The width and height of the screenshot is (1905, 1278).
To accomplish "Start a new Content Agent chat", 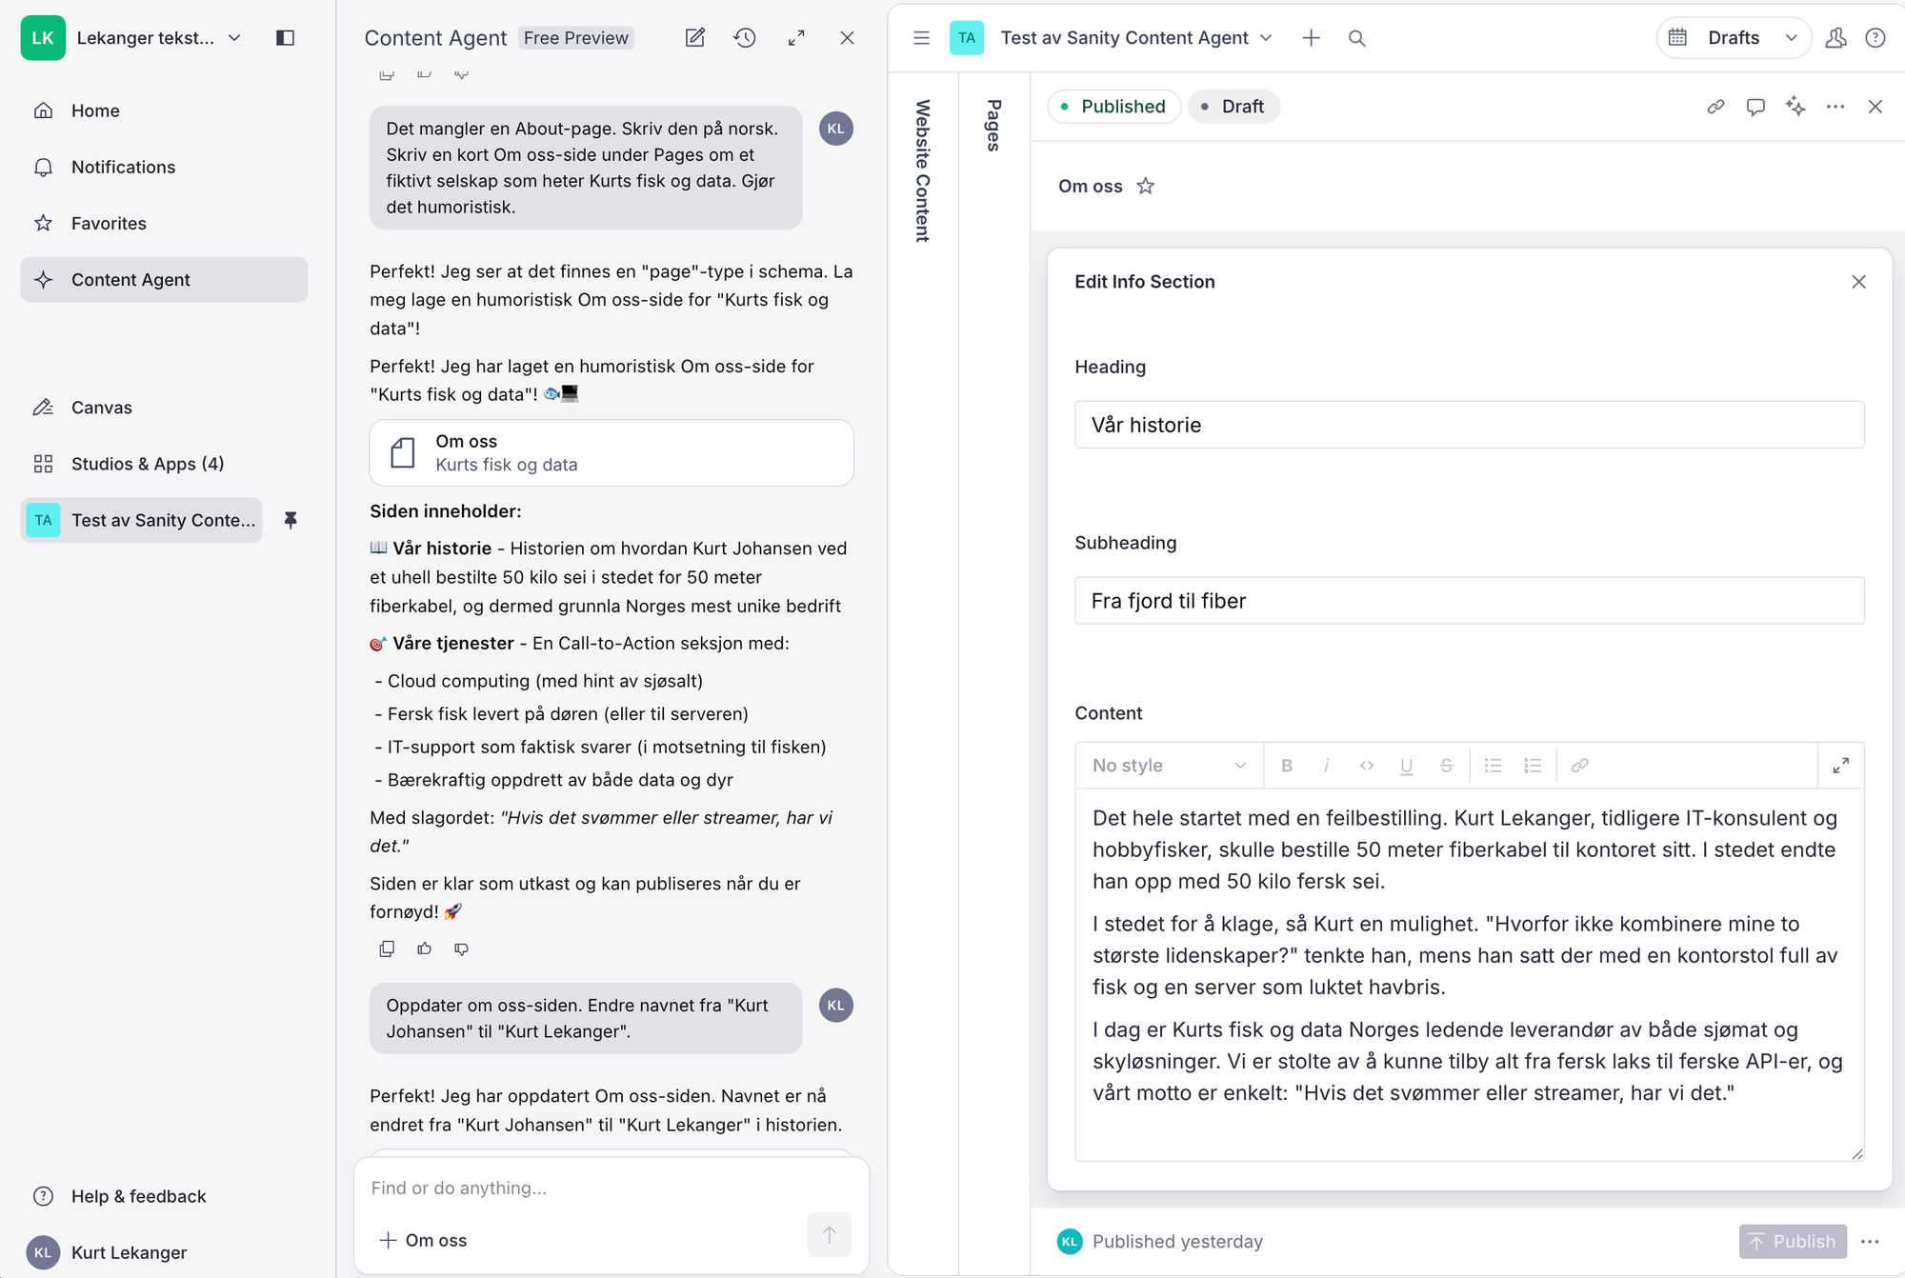I will [695, 38].
